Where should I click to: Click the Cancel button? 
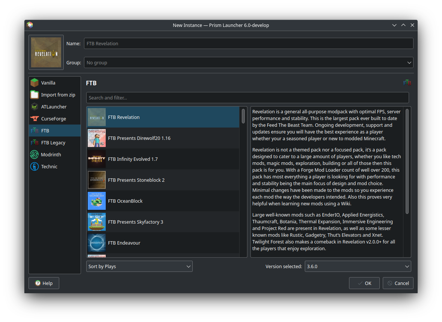(x=398, y=283)
